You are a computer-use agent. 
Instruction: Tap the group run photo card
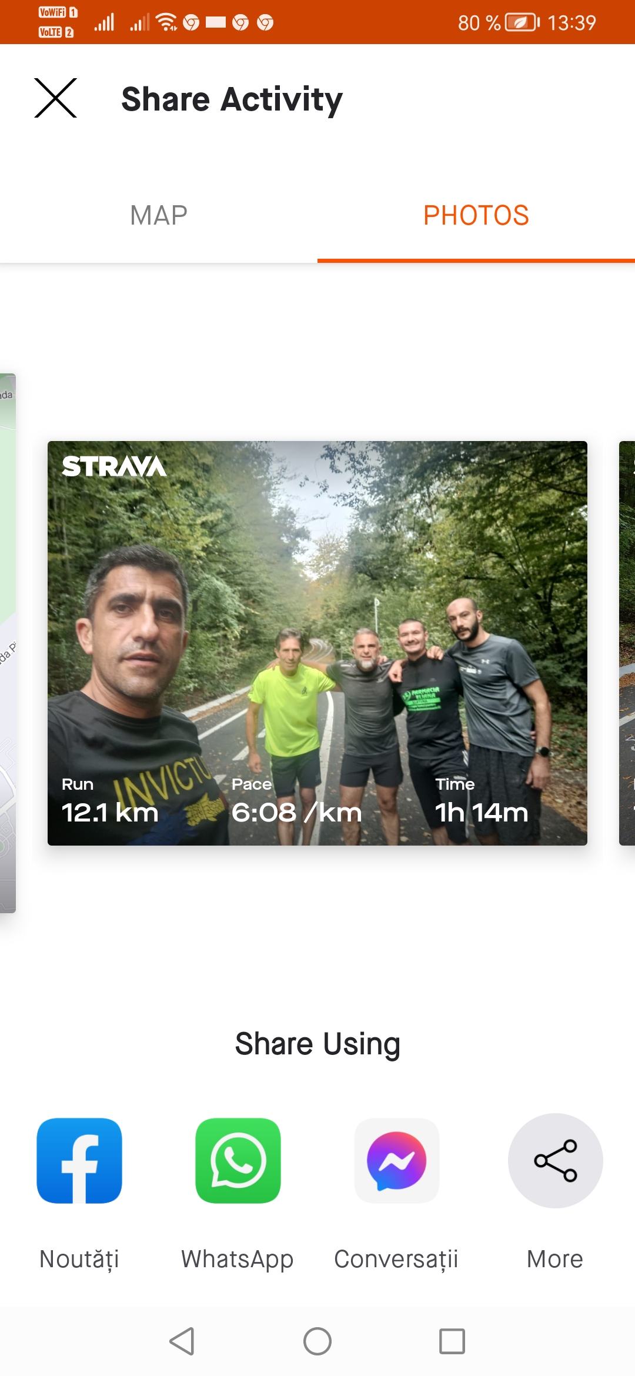[317, 643]
